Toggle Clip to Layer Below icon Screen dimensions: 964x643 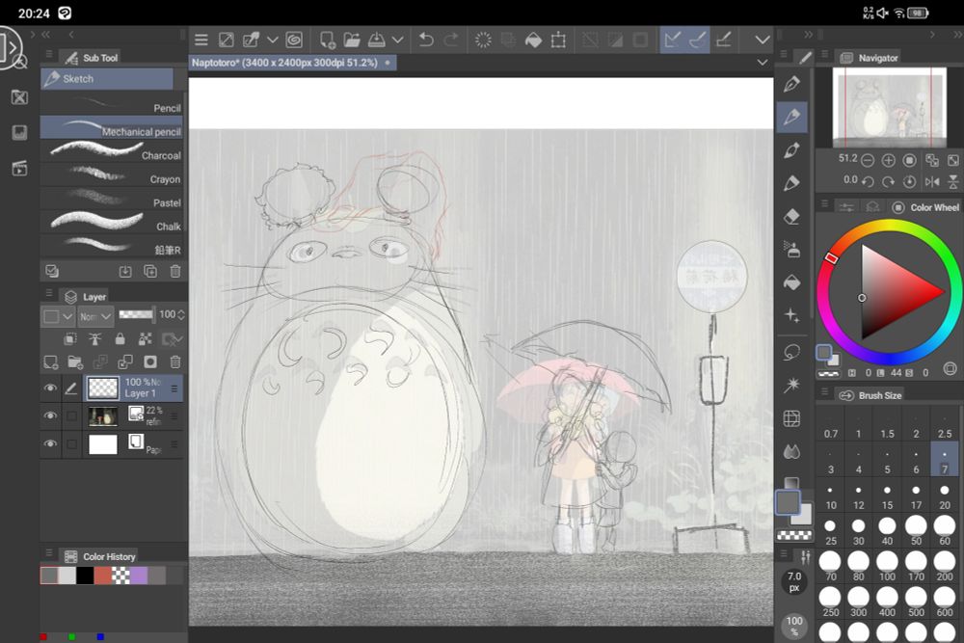[x=70, y=338]
